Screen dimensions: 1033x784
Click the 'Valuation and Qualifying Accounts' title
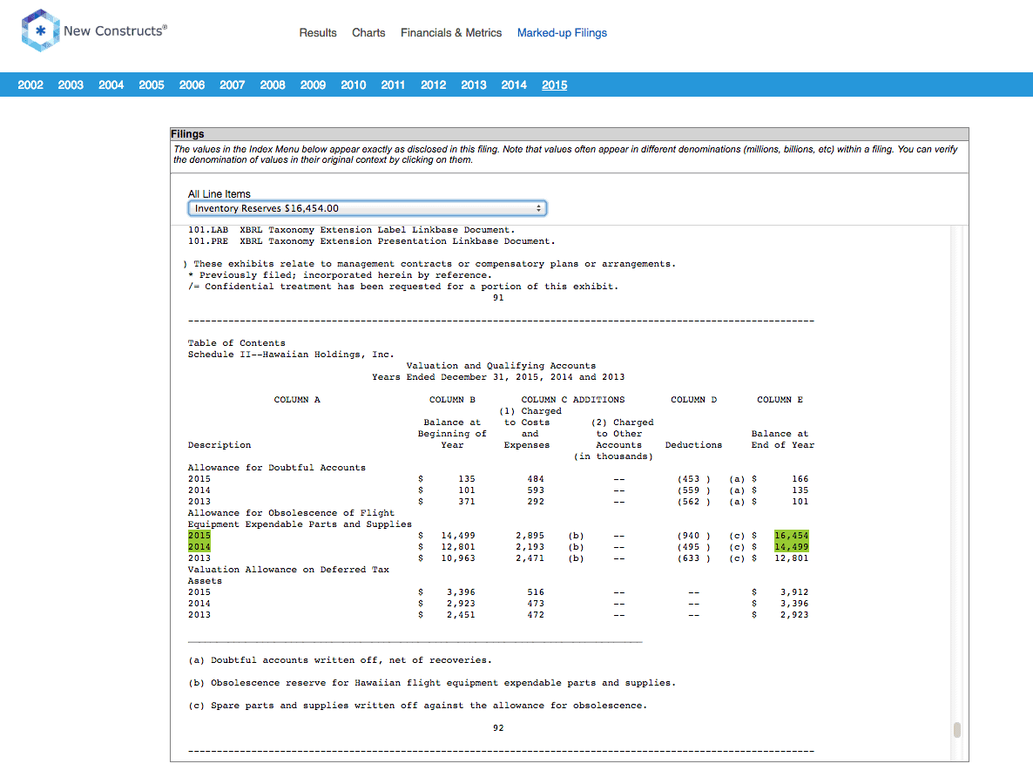pyautogui.click(x=501, y=366)
